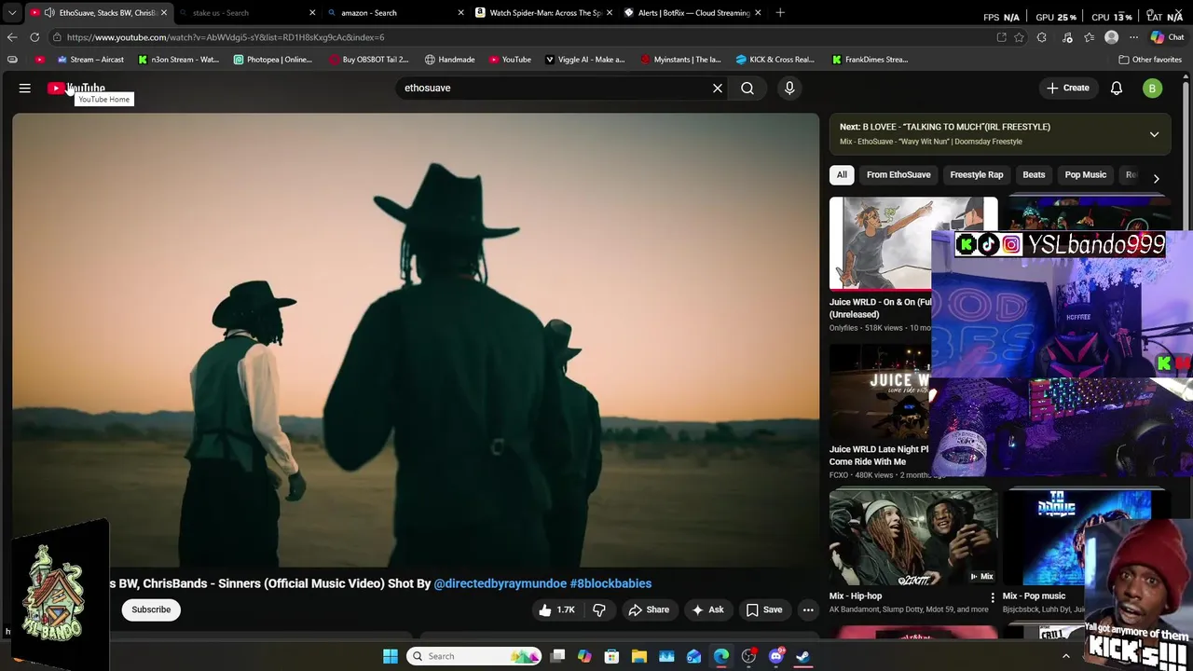Go to YouTube Home via the logo
Image resolution: width=1193 pixels, height=671 pixels.
coord(76,88)
